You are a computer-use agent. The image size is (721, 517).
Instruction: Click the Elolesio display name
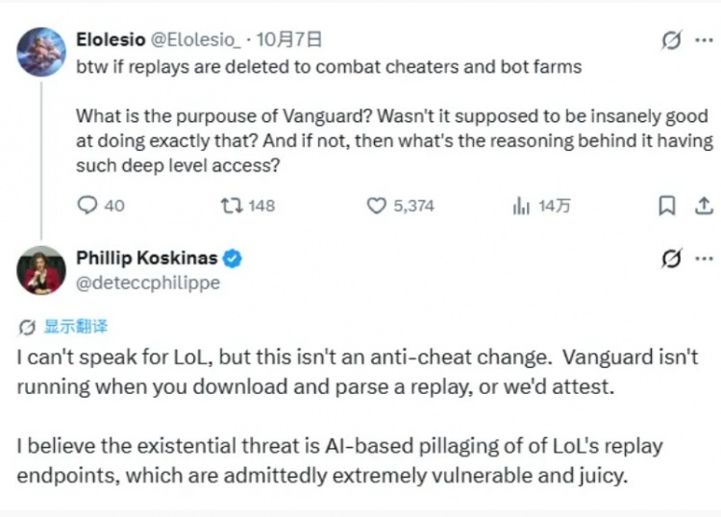[111, 40]
